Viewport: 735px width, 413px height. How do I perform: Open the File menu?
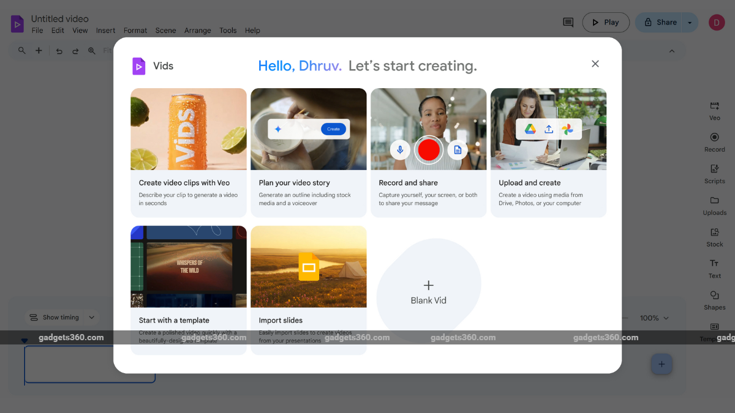[x=37, y=31]
